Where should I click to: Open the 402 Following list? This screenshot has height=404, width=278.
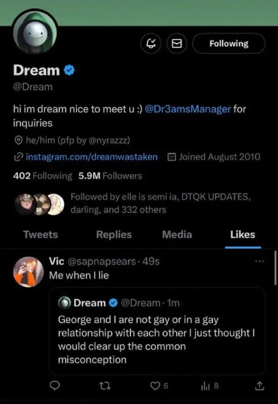click(x=43, y=176)
